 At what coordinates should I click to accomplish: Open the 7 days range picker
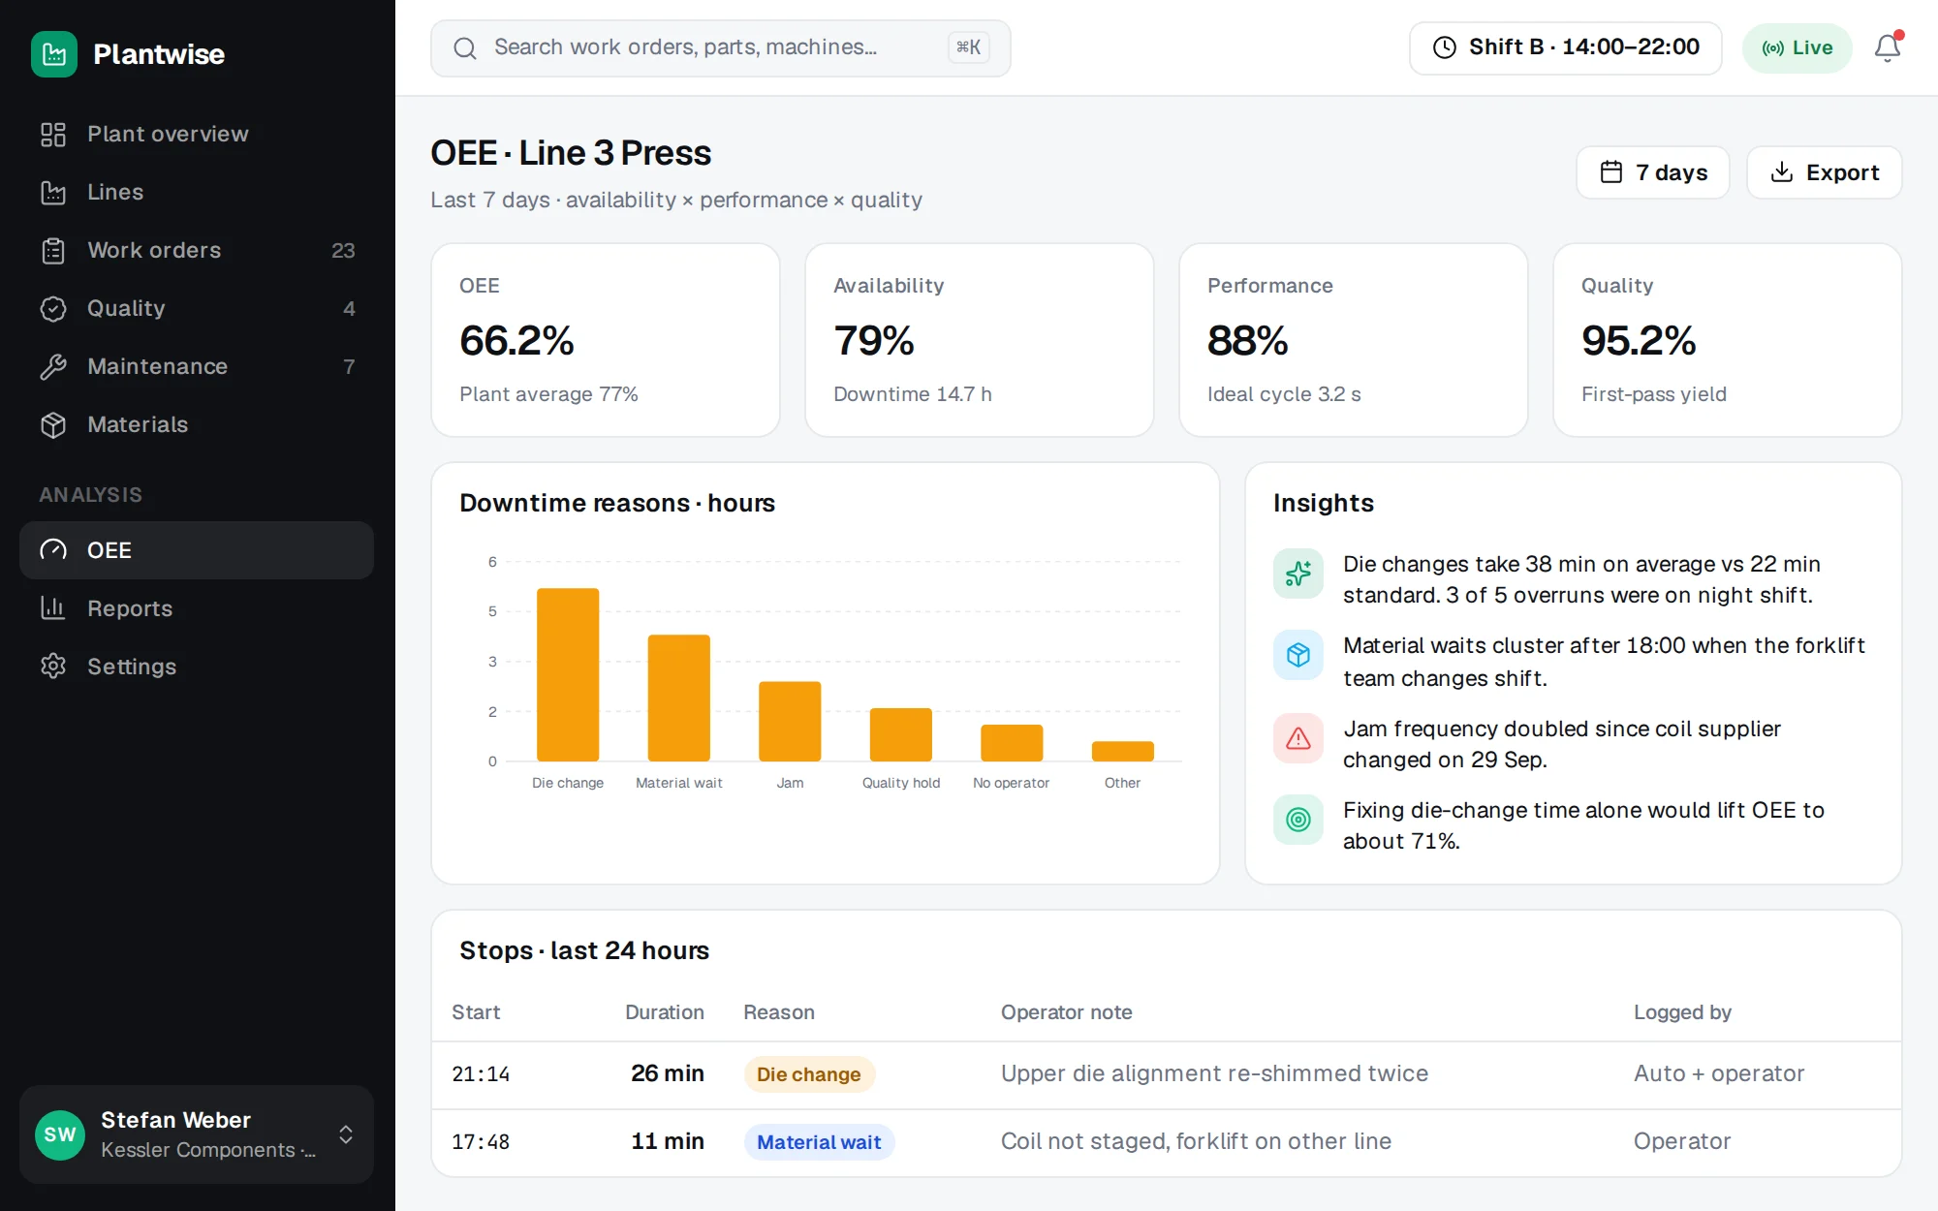coord(1653,172)
